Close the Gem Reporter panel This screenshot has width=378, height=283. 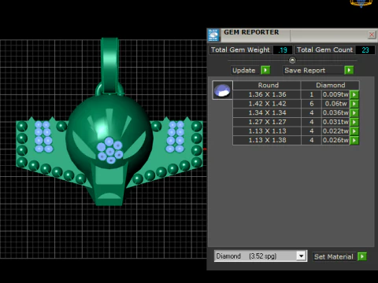(x=372, y=35)
